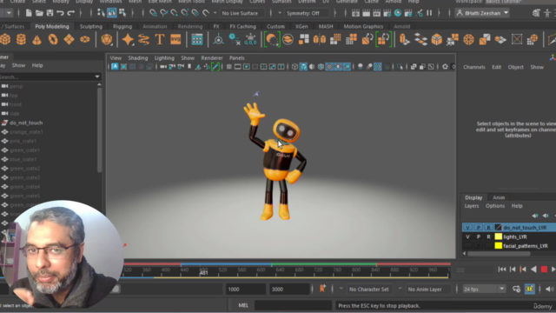Image resolution: width=556 pixels, height=313 pixels.
Task: Import SVG using the SVG shelf icon
Action: [x=175, y=39]
